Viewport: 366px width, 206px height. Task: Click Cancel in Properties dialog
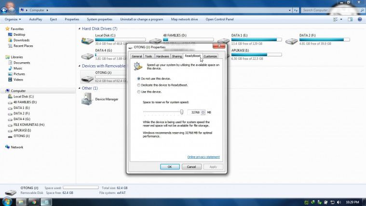pyautogui.click(x=191, y=167)
